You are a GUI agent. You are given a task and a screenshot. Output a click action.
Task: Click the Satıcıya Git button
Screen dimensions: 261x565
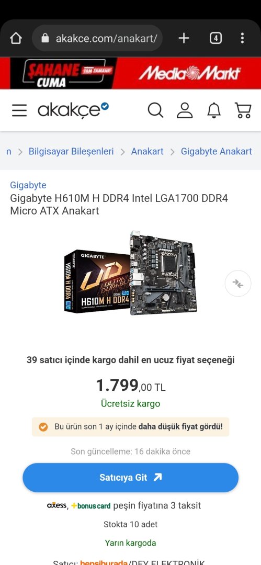(x=131, y=478)
